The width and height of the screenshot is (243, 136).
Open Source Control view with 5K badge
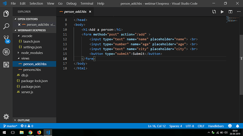point(7,39)
